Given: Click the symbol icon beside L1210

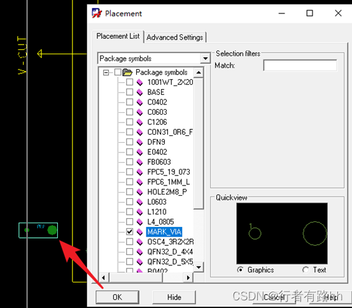Looking at the screenshot, I should 139,212.
